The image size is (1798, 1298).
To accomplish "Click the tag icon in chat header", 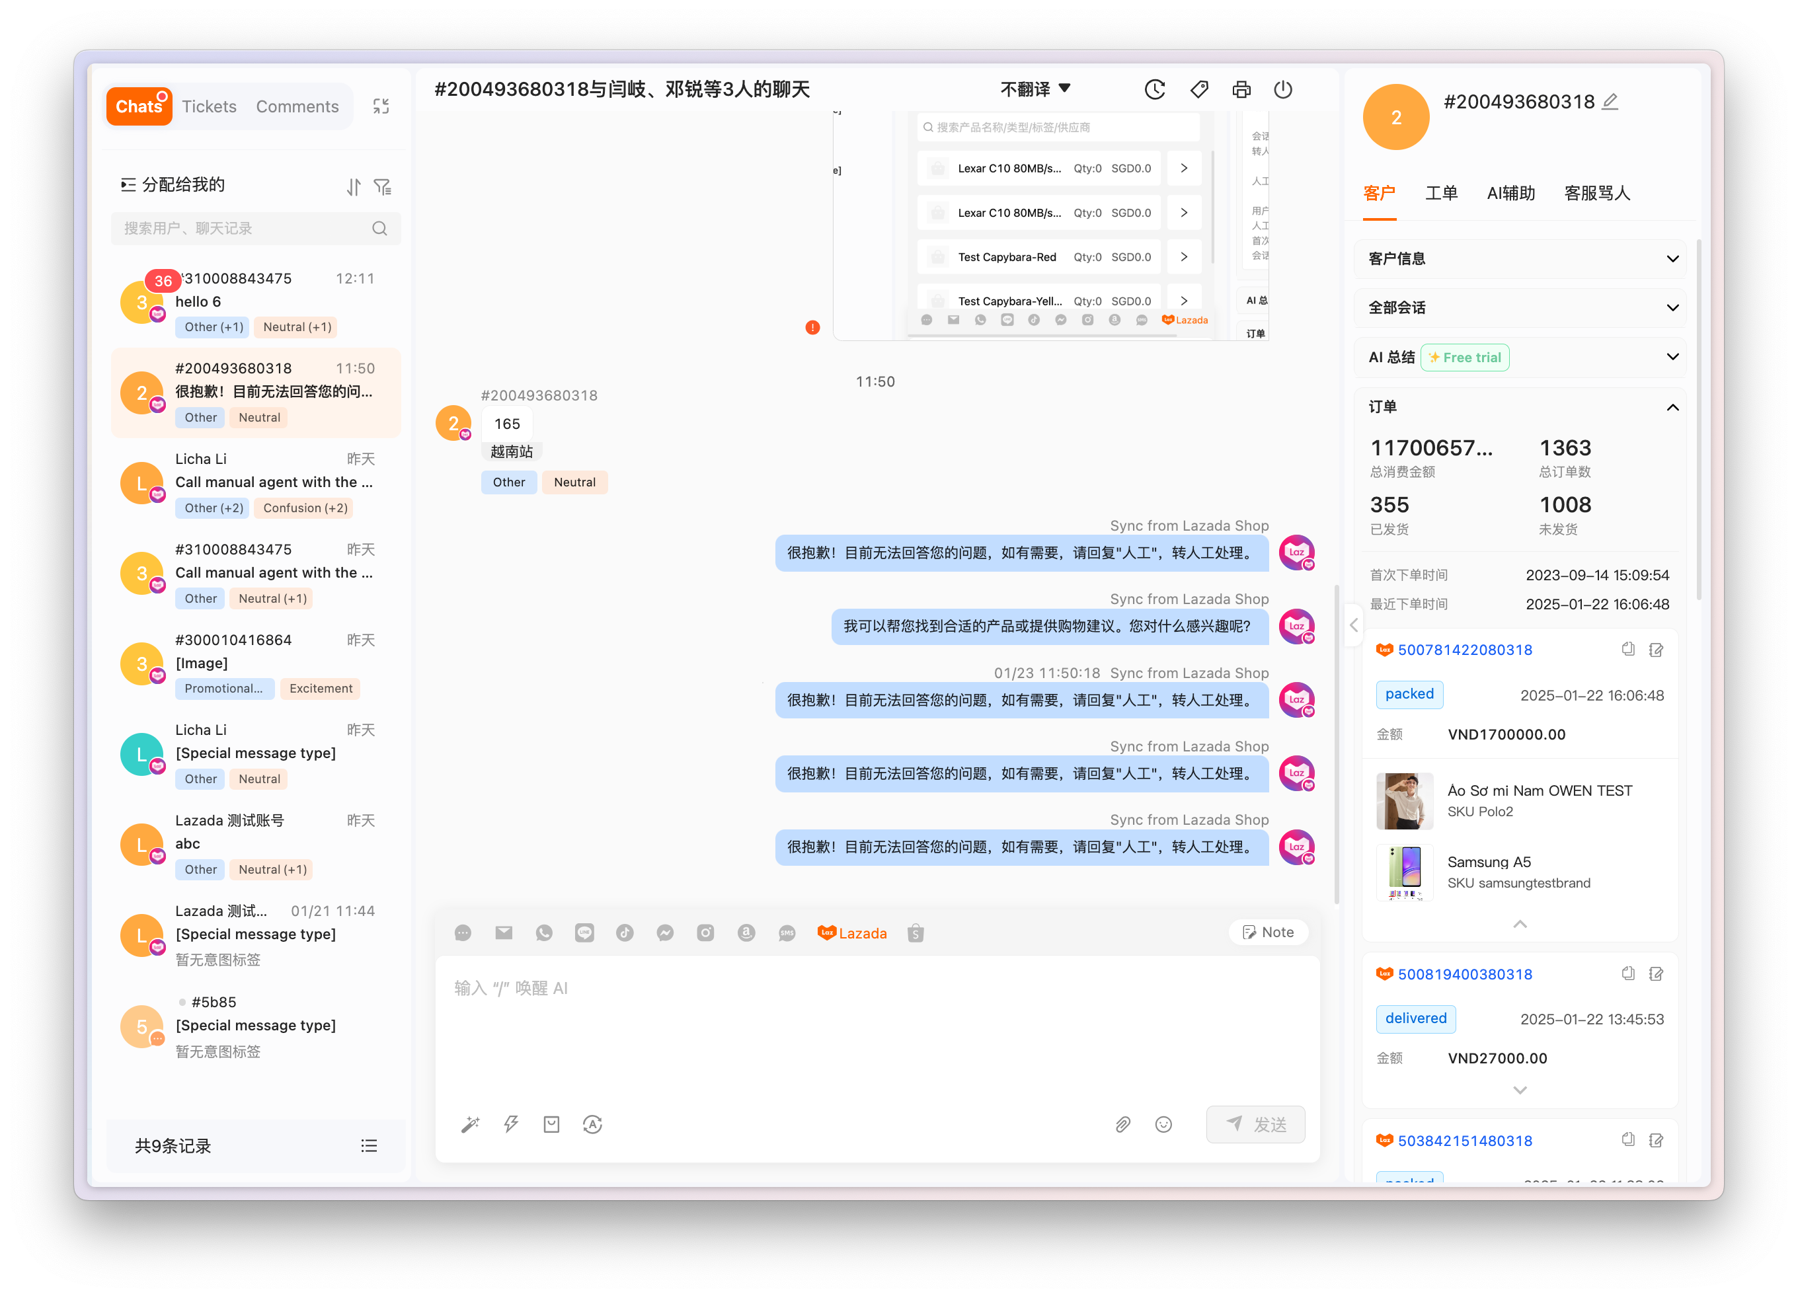I will pyautogui.click(x=1198, y=89).
